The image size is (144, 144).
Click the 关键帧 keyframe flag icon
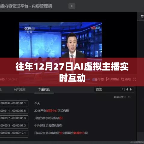pos(107,79)
